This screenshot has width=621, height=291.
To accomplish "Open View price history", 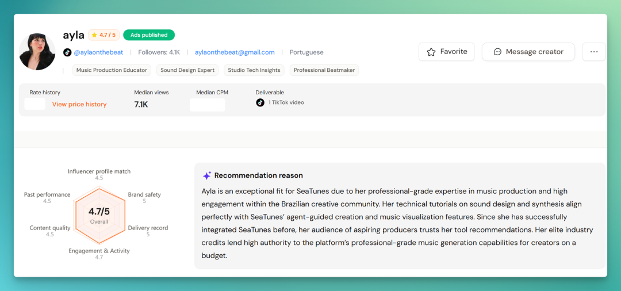I will (79, 105).
